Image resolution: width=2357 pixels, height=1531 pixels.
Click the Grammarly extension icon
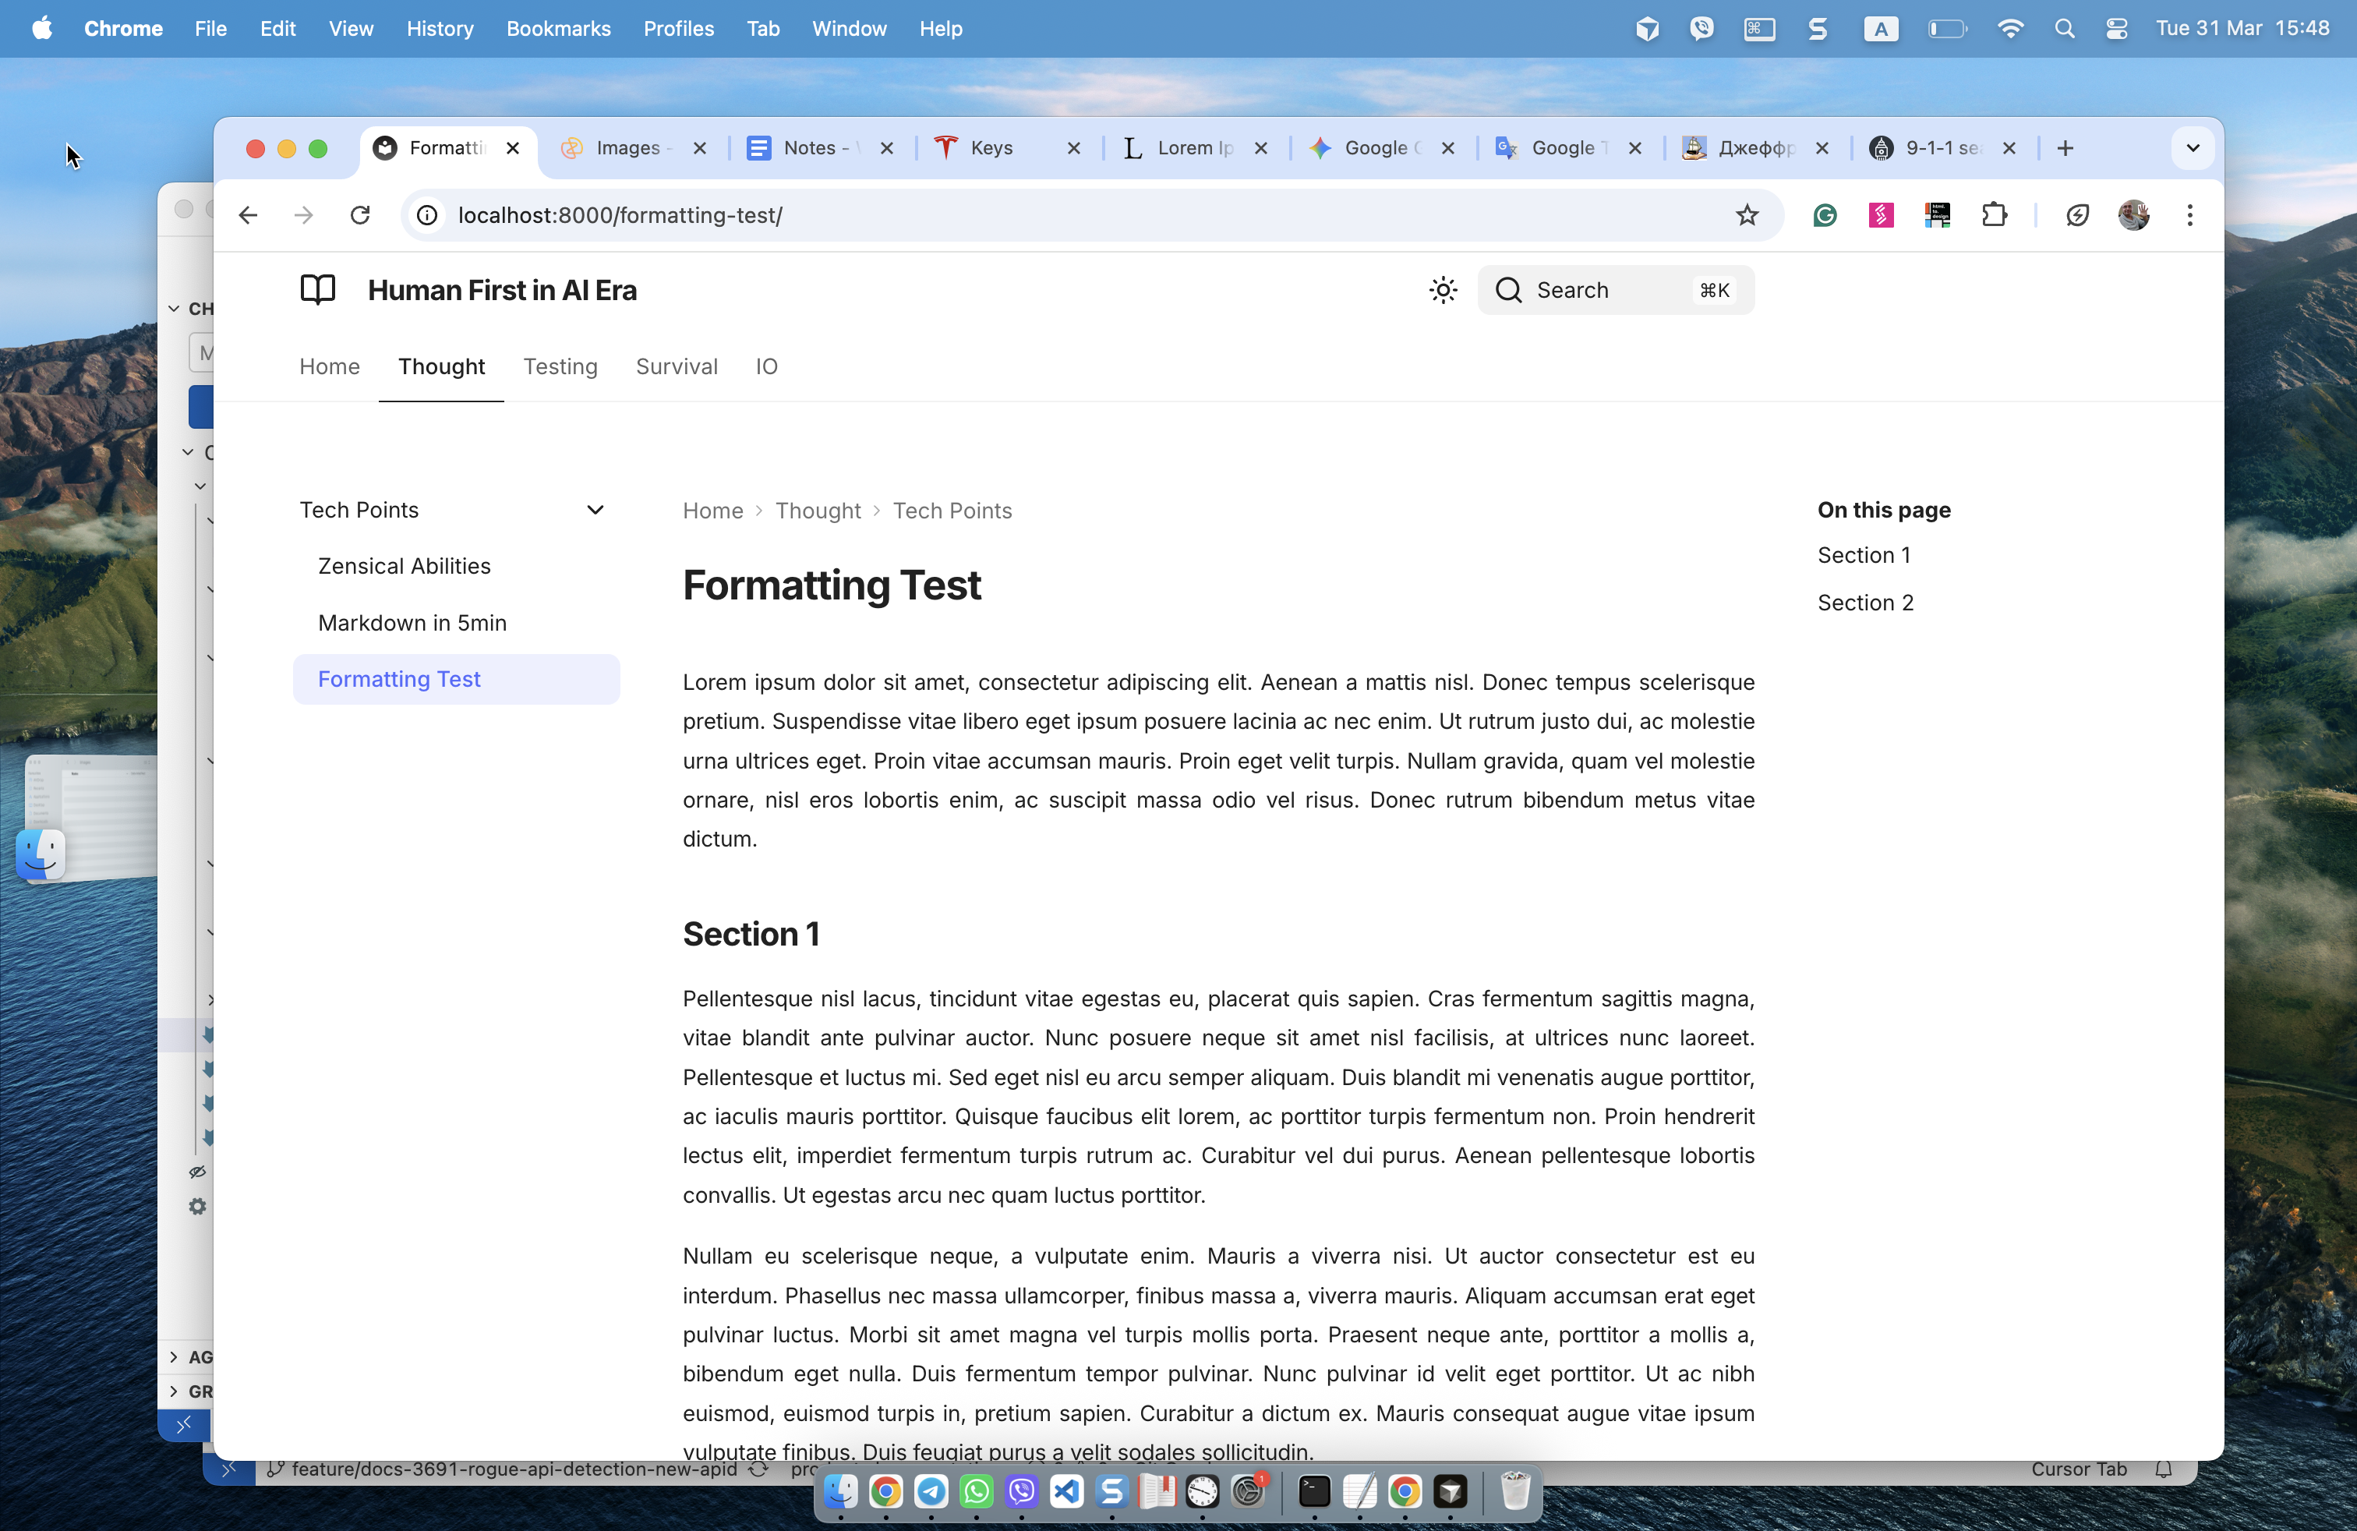click(1824, 215)
